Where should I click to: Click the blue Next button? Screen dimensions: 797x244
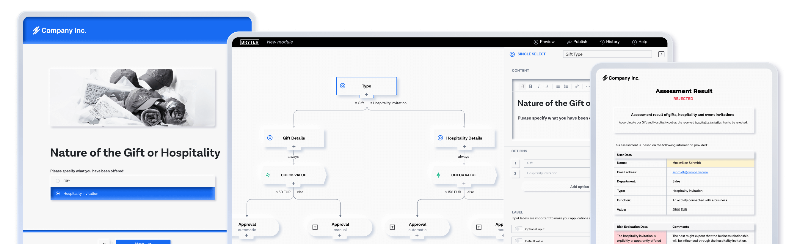pos(143,242)
